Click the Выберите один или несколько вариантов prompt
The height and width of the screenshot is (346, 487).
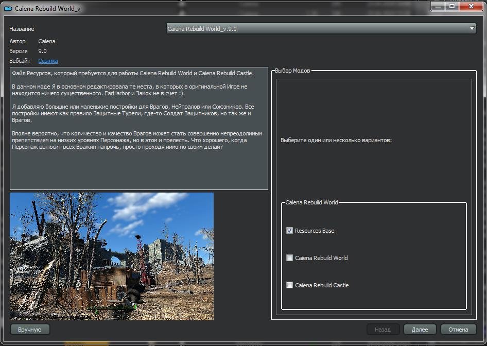336,140
